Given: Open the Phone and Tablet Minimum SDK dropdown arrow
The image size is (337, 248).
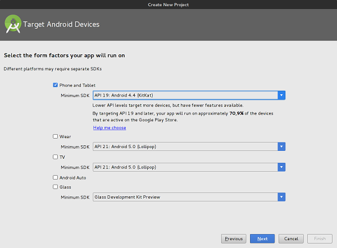Looking at the screenshot, I should [281, 95].
